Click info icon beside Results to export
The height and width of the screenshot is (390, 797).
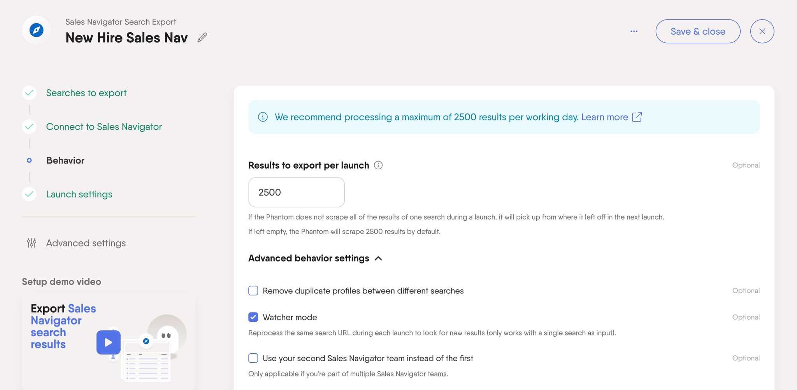(x=378, y=165)
